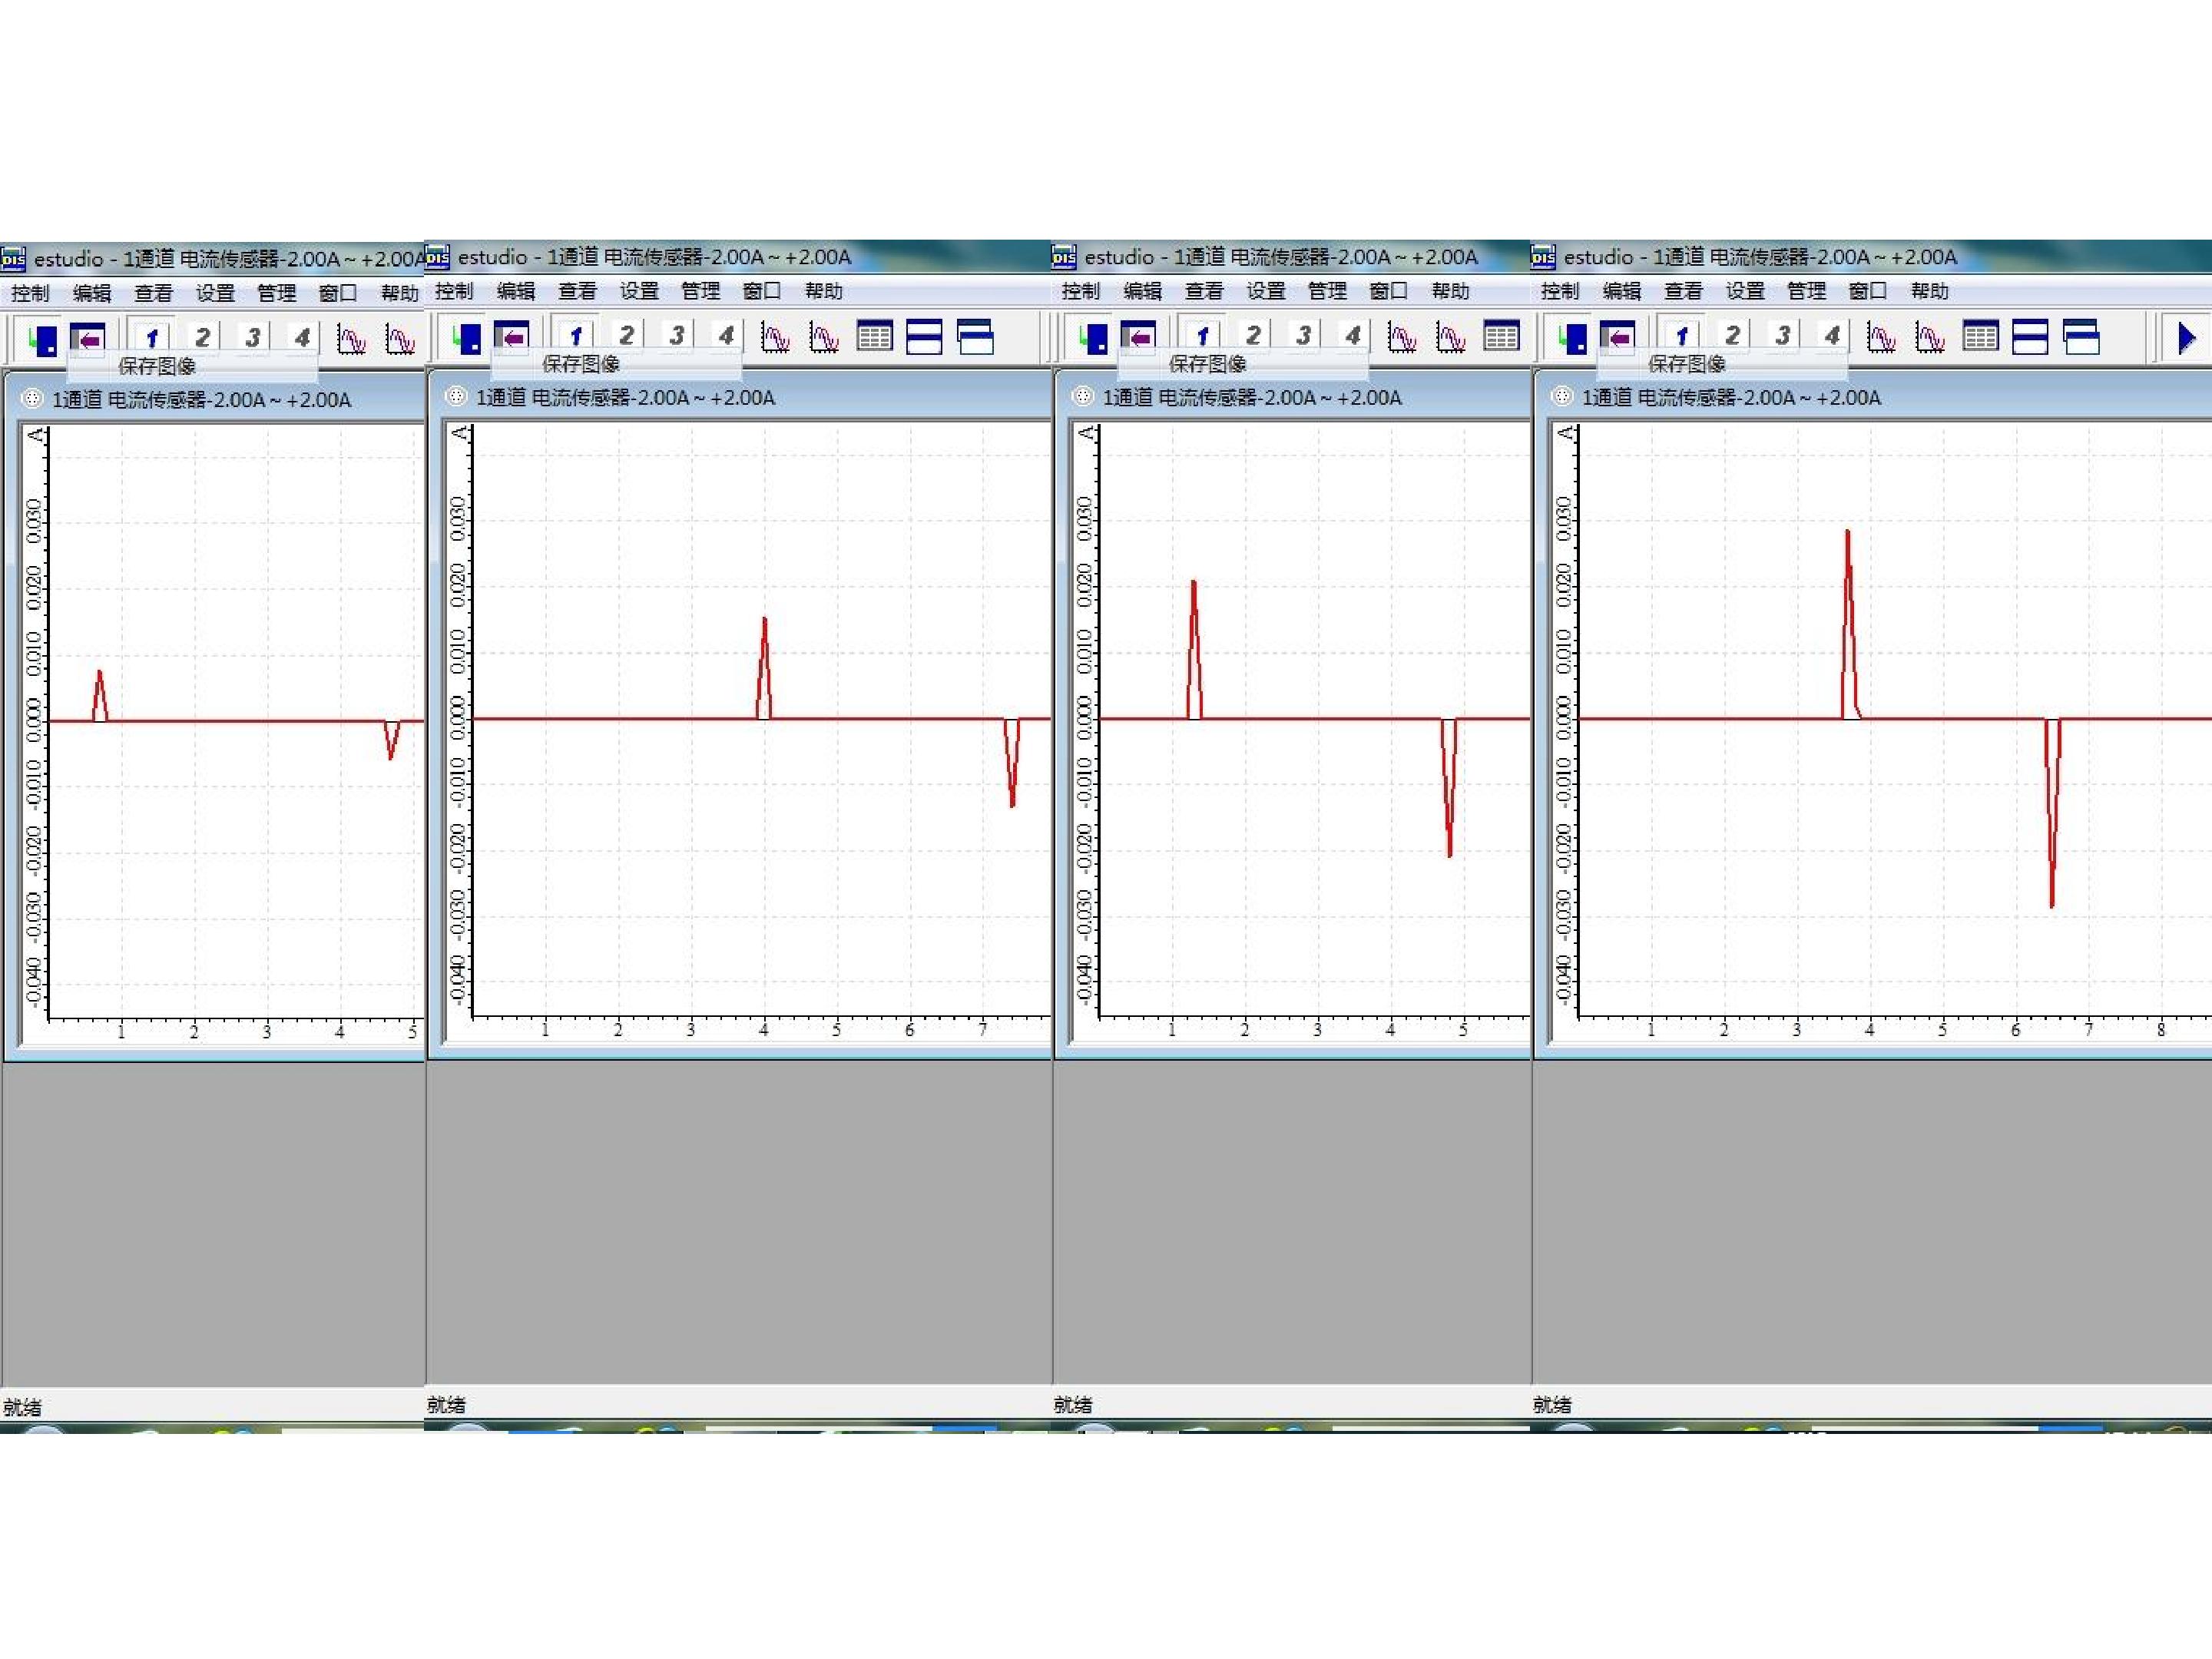This screenshot has width=2212, height=1659.
Task: Click purple left-arrow icon in leftmost window toolbar
Action: [88, 339]
